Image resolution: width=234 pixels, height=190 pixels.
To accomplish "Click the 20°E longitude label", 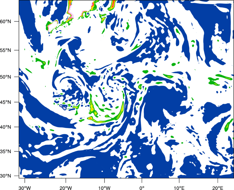I will (x=218, y=188).
